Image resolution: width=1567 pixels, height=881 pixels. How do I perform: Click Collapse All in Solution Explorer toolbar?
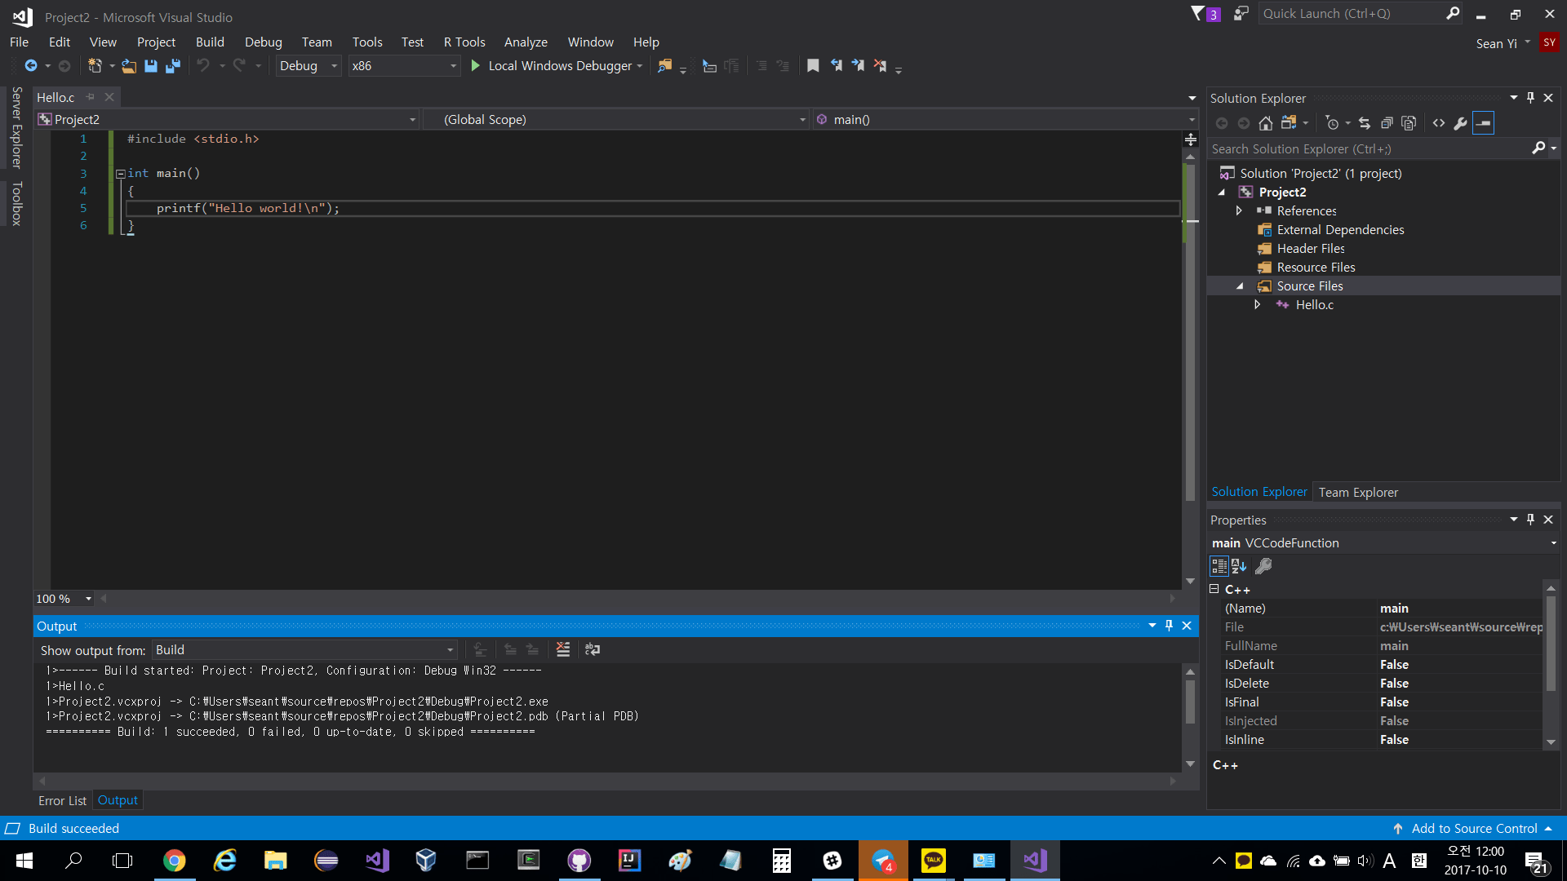[1387, 123]
